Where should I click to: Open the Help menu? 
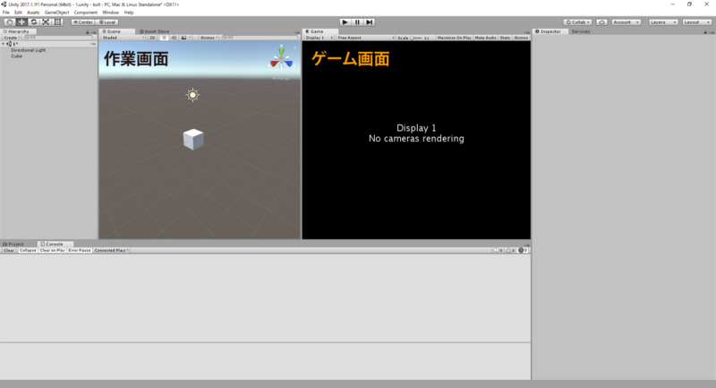click(x=129, y=13)
